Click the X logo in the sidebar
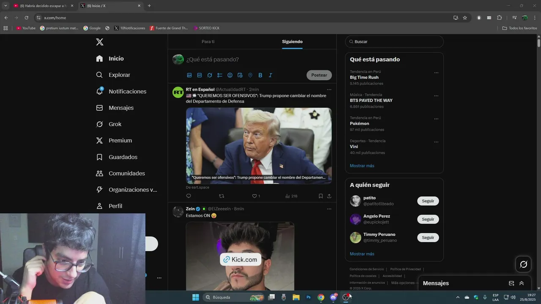Image resolution: width=541 pixels, height=304 pixels. pos(100,42)
